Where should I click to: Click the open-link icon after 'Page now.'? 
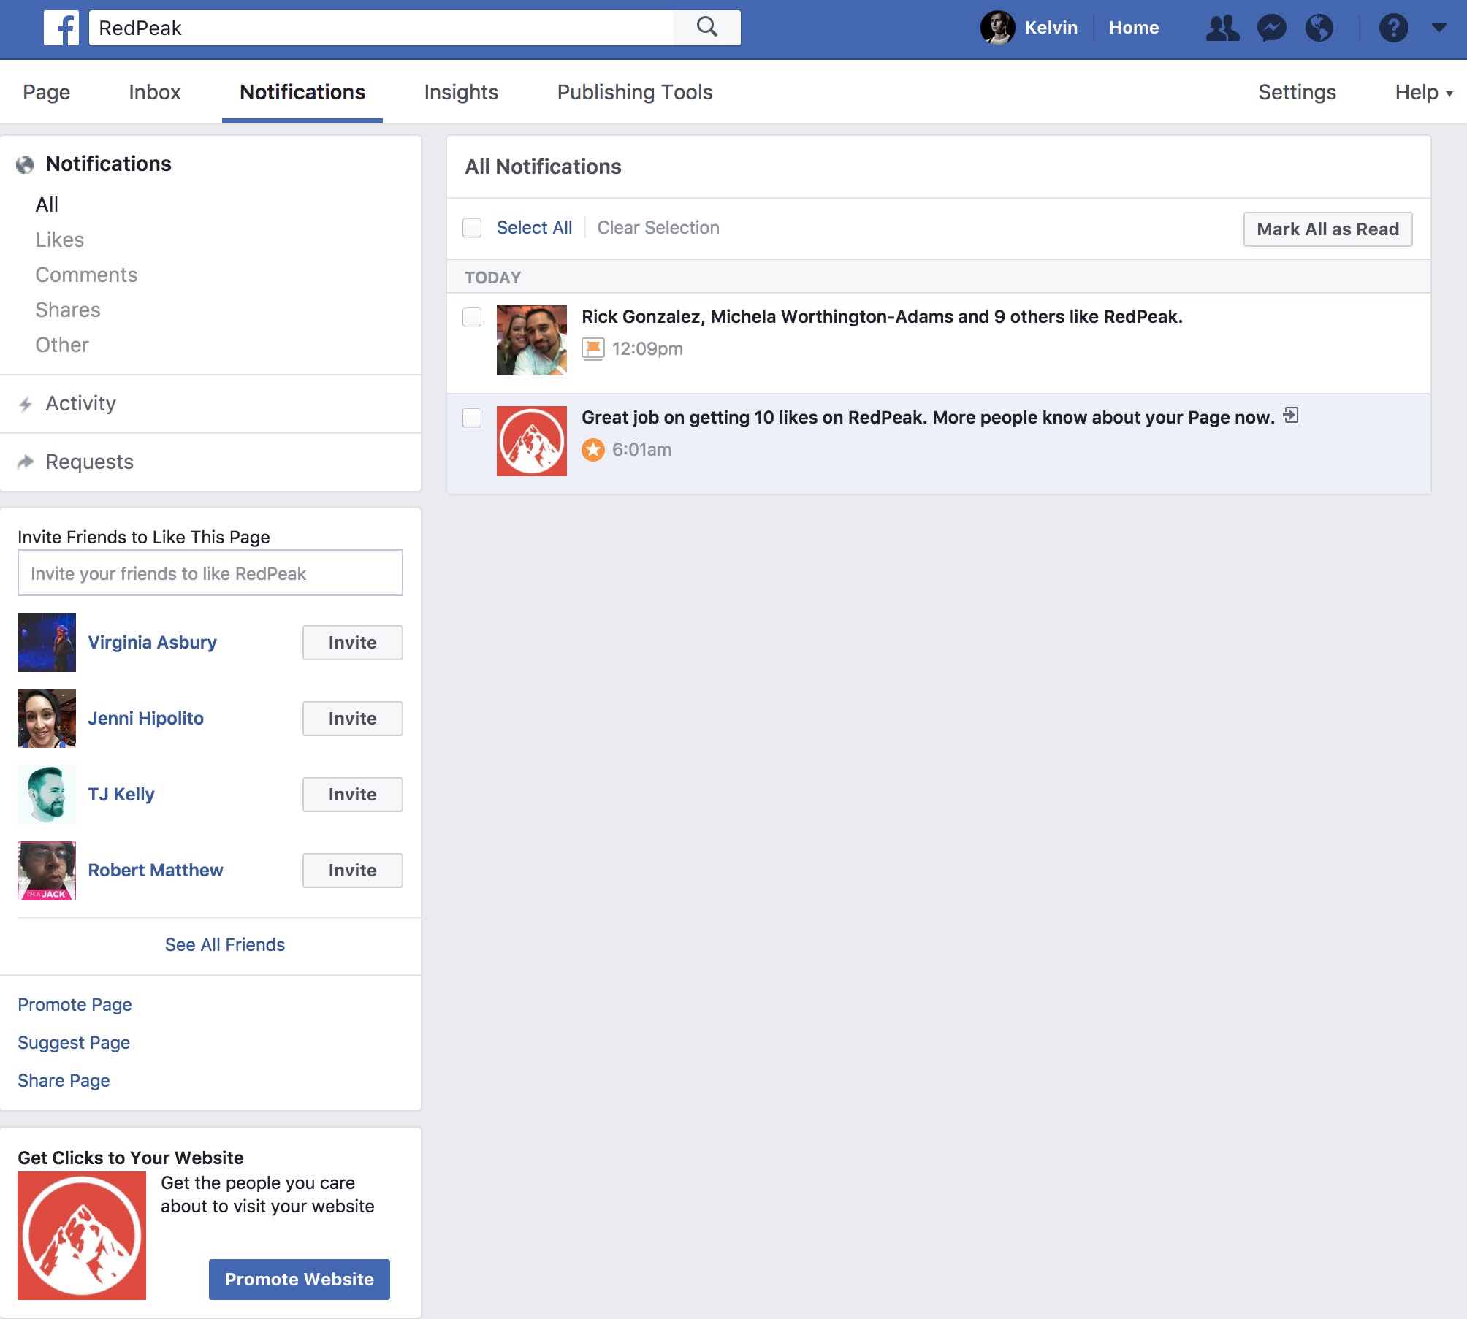click(x=1291, y=416)
